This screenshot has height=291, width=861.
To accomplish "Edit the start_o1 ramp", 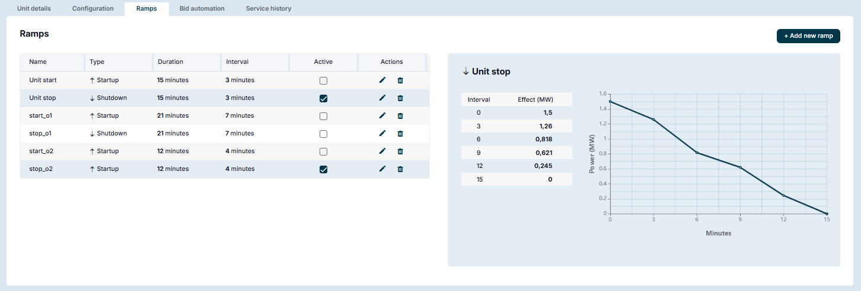I will [382, 116].
